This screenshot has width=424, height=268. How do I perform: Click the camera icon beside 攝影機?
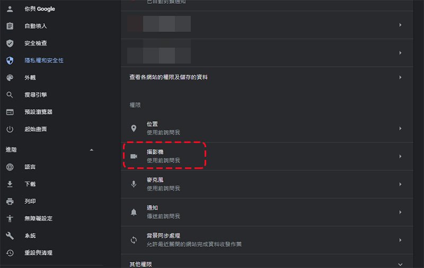[x=134, y=156]
